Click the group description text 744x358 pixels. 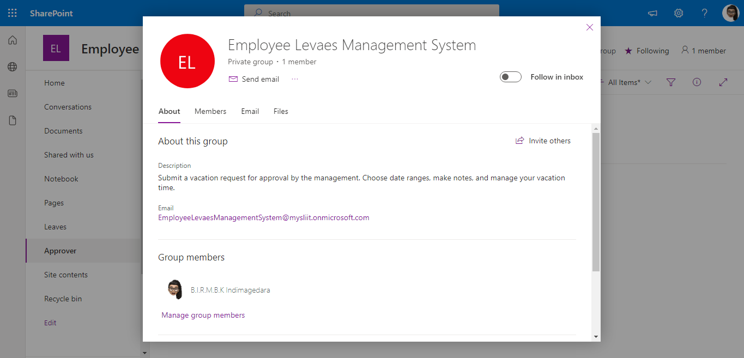tap(361, 183)
